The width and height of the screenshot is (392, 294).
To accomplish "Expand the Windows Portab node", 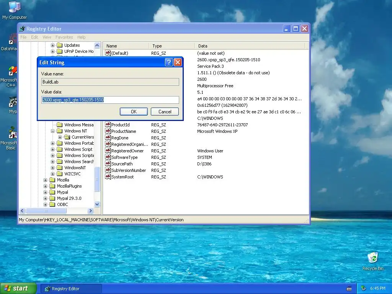I will pos(52,143).
